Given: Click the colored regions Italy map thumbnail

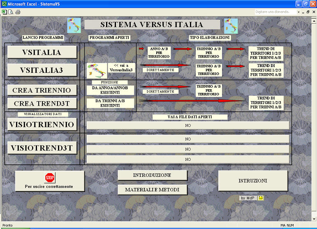Looking at the screenshot, I should coord(97,71).
